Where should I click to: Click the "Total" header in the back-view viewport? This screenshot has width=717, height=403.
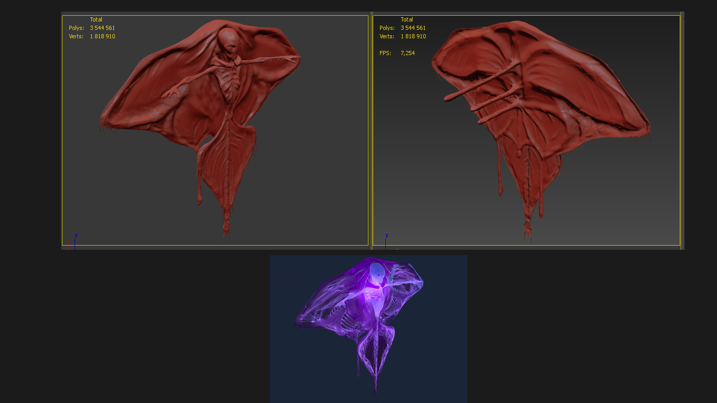pyautogui.click(x=407, y=19)
